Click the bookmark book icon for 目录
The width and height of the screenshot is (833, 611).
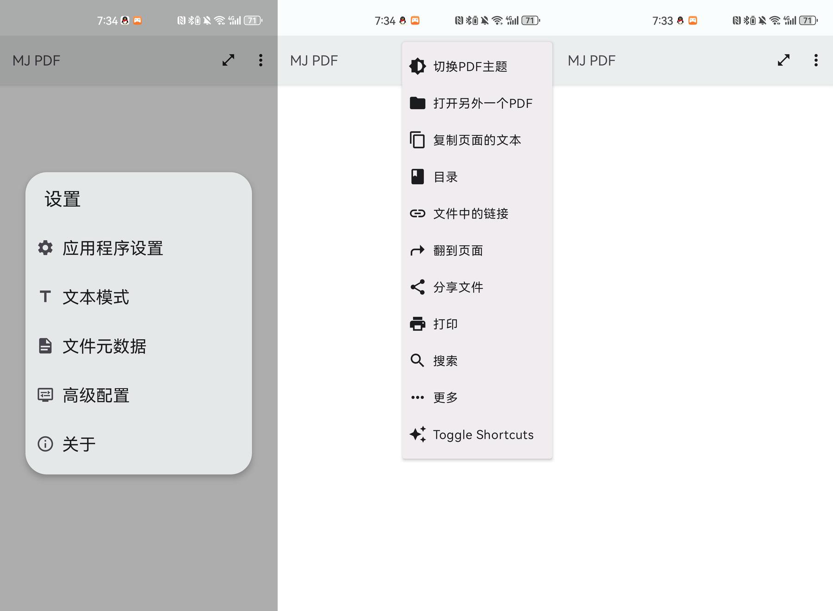[417, 176]
